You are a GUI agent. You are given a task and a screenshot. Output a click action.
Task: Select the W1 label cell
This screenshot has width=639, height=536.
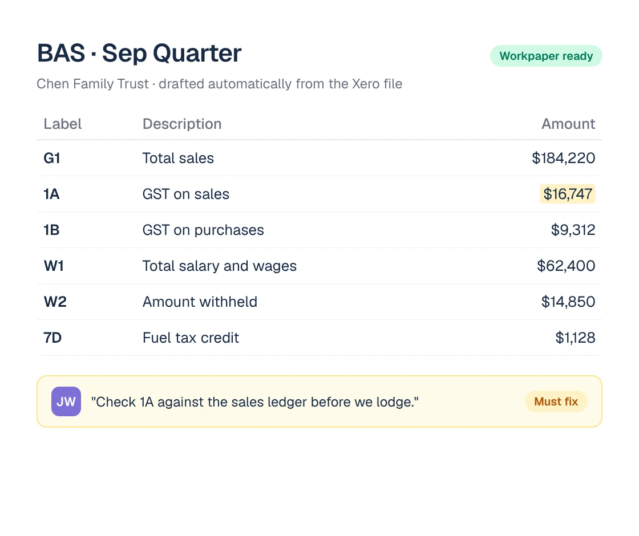click(x=54, y=266)
